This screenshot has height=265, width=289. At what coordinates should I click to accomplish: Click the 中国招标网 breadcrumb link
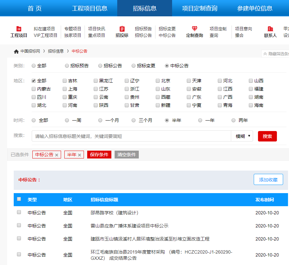click(x=30, y=51)
